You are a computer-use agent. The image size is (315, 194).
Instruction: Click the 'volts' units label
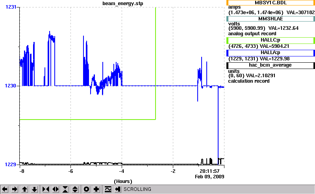(234, 24)
